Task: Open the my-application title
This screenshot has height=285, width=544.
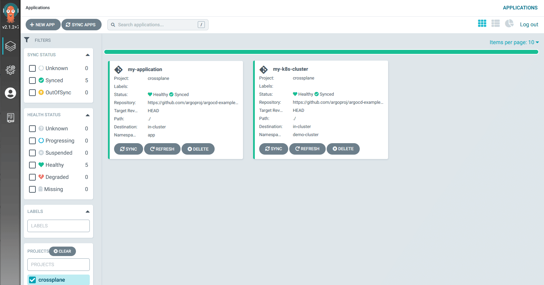Action: tap(145, 69)
